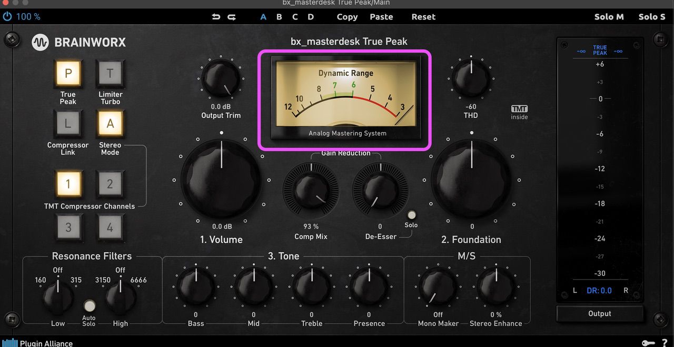Enable Resonance Filters Auto Solo
This screenshot has width=674, height=347.
click(x=90, y=306)
